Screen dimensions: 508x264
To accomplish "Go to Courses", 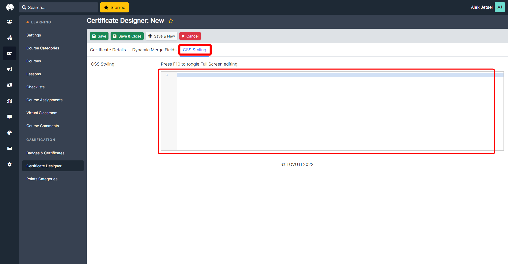I will click(34, 61).
